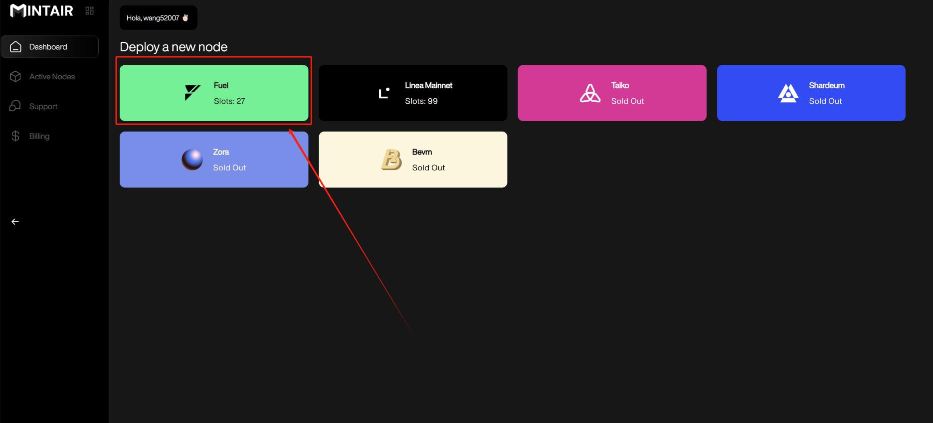
Task: Click the Support headset icon
Action: pyautogui.click(x=15, y=106)
